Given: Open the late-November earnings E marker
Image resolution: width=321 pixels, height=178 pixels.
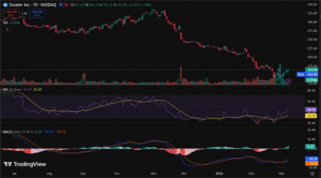Looking at the screenshot, I should (179, 81).
